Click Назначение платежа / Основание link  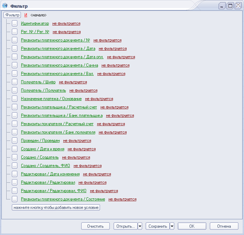tap(51, 99)
